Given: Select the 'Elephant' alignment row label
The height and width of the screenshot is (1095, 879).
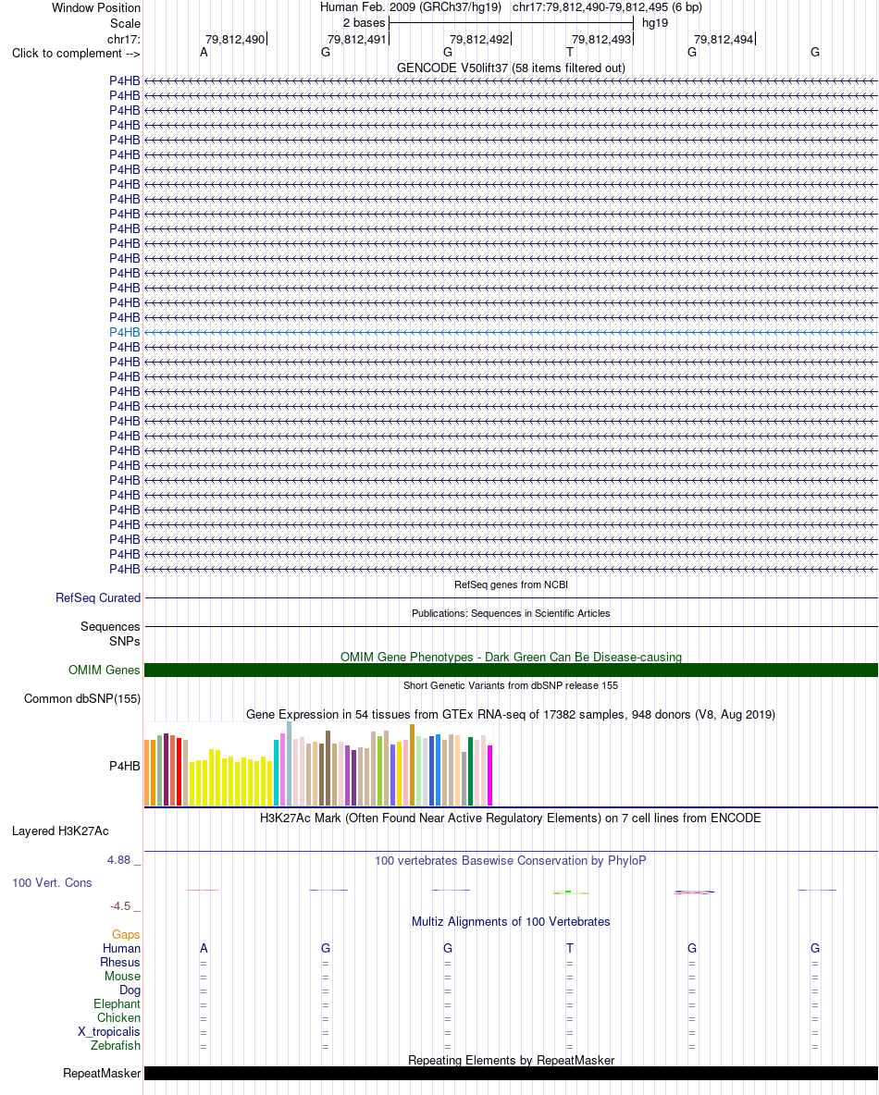Looking at the screenshot, I should 117,1004.
